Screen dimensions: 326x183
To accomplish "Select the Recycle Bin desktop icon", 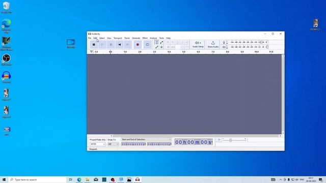I will point(6,8).
